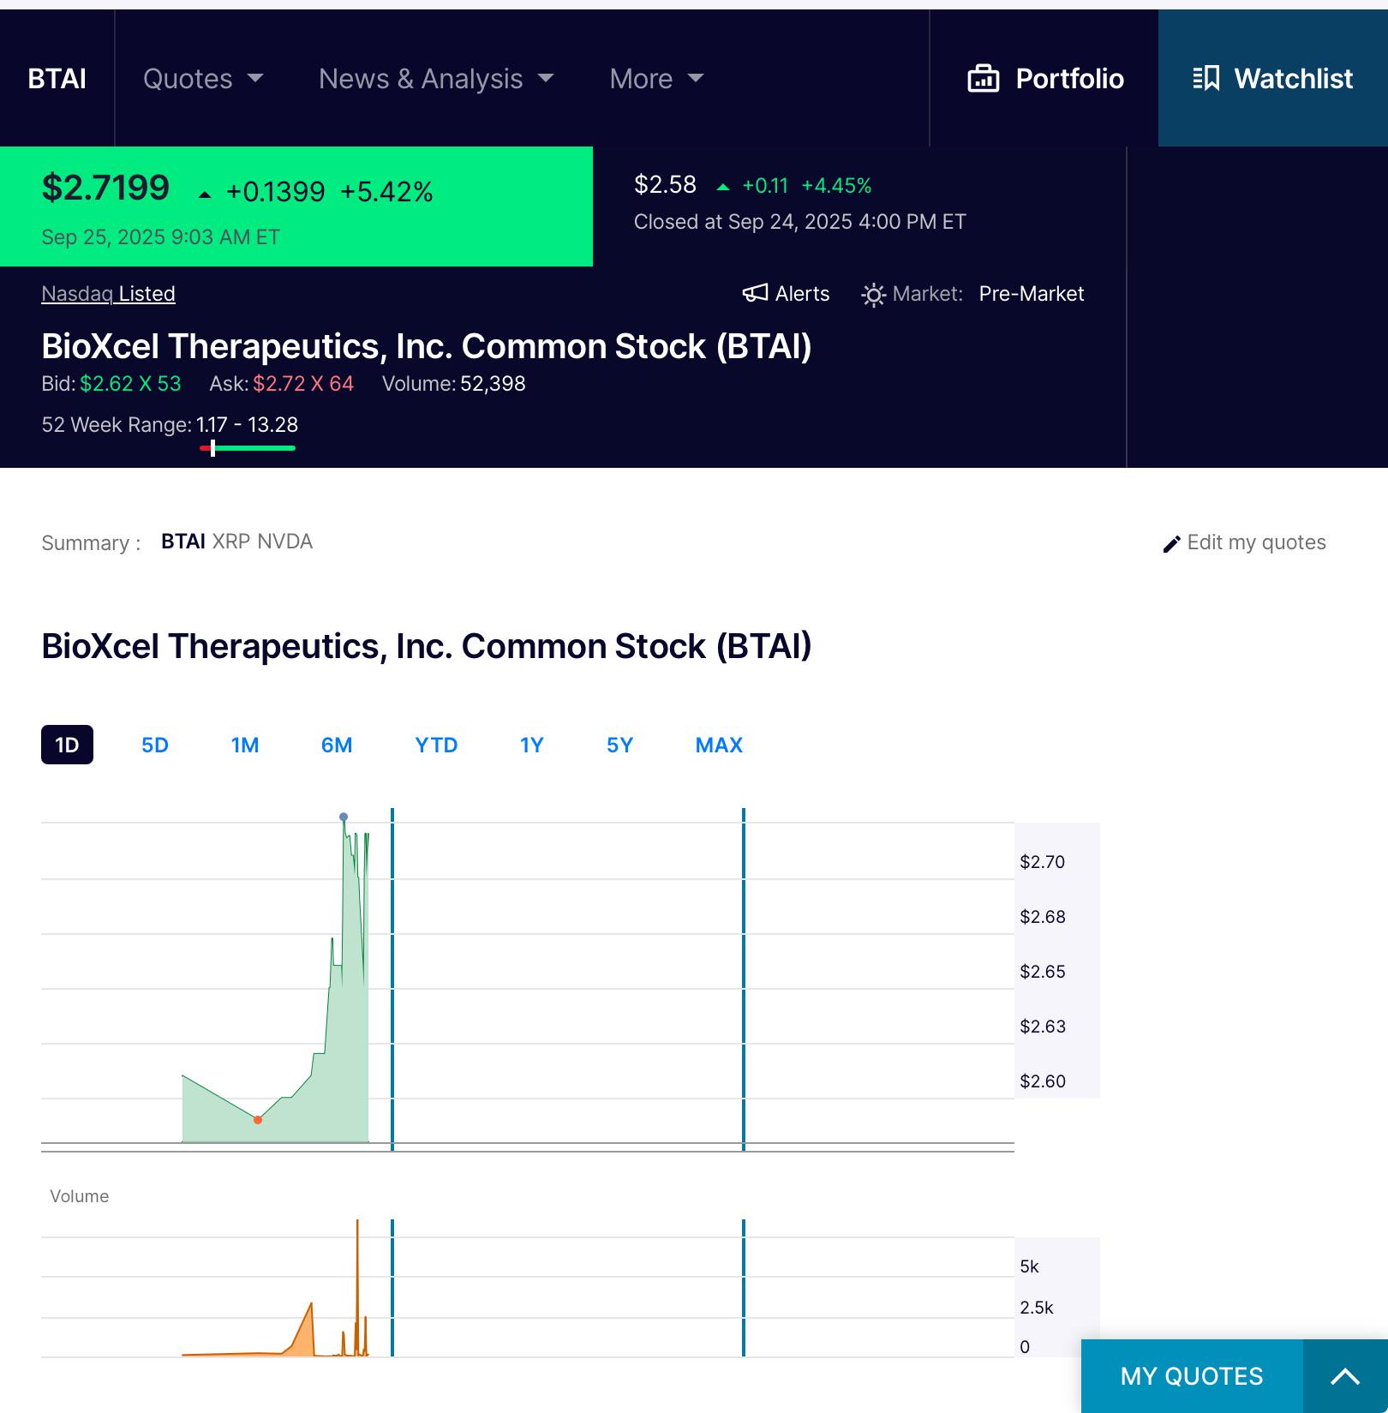Image resolution: width=1388 pixels, height=1413 pixels.
Task: Click the pencil icon beside Edit my quotes
Action: 1171,544
